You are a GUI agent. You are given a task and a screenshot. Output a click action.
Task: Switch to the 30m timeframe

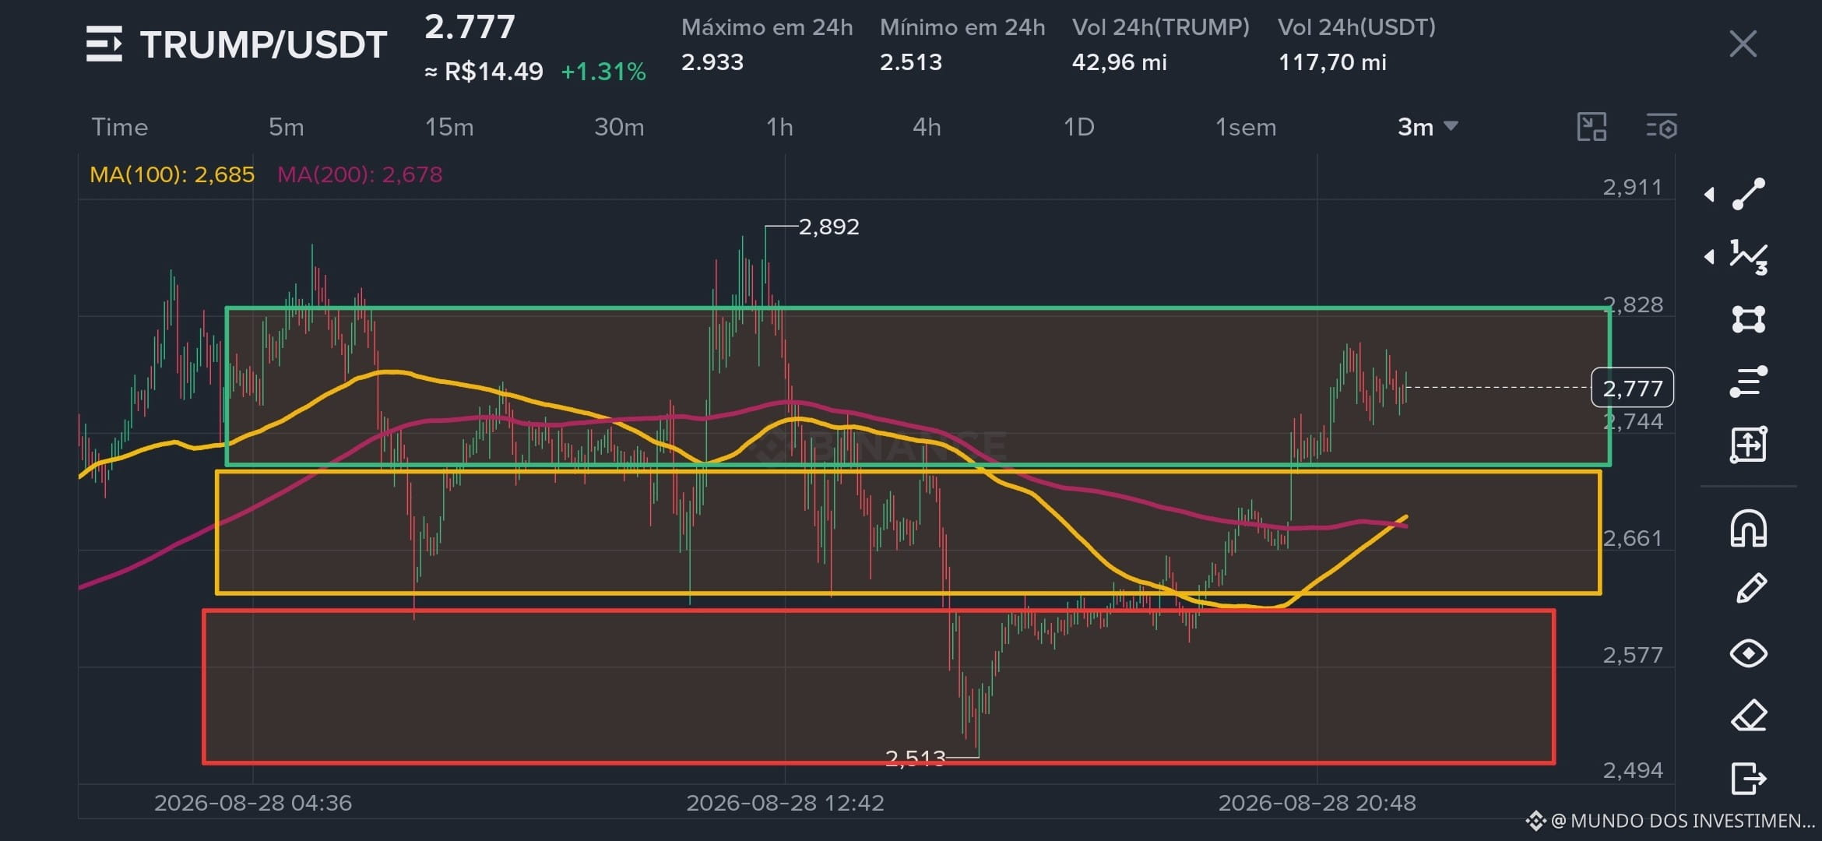point(619,127)
